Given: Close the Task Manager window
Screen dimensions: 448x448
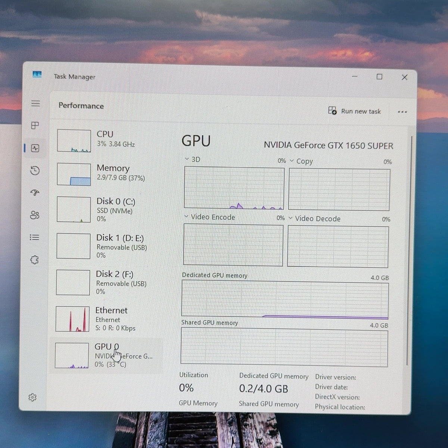Looking at the screenshot, I should pyautogui.click(x=404, y=77).
